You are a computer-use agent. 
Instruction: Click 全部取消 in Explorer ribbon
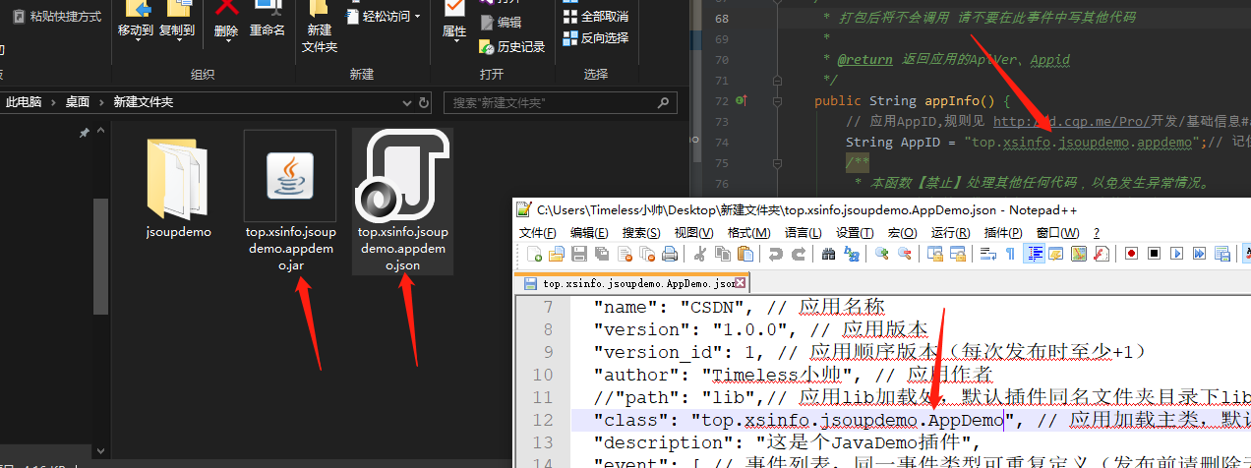(x=595, y=17)
